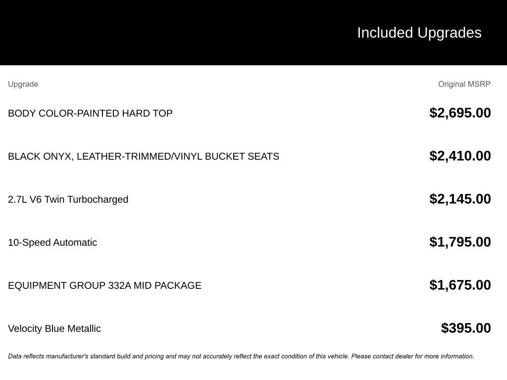
Task: Select the $1,675.00 package price
Action: pyautogui.click(x=460, y=285)
